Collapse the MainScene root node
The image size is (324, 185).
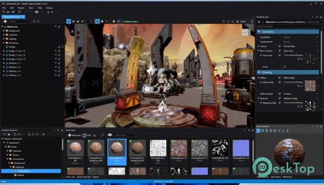(x=2, y=27)
